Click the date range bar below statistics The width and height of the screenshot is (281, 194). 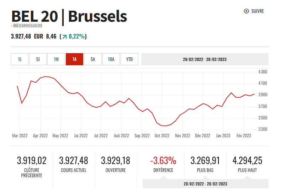tap(205, 184)
